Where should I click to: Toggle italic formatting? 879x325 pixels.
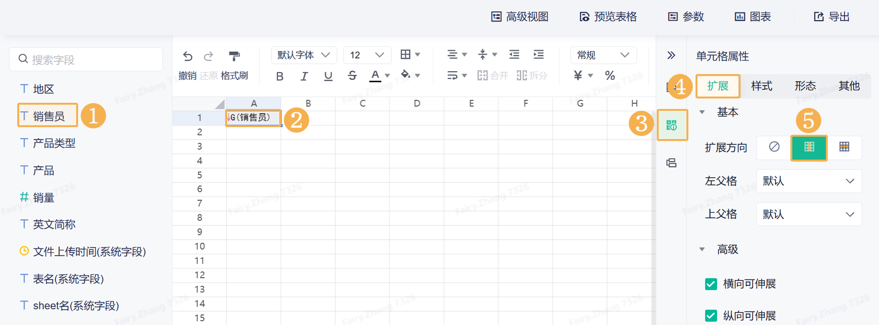304,76
